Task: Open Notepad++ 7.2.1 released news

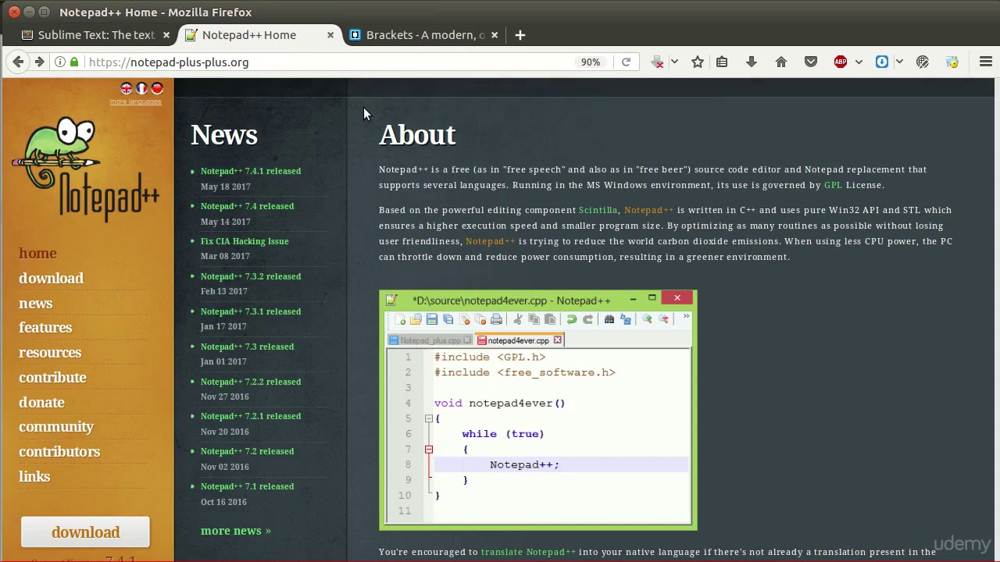Action: click(251, 416)
